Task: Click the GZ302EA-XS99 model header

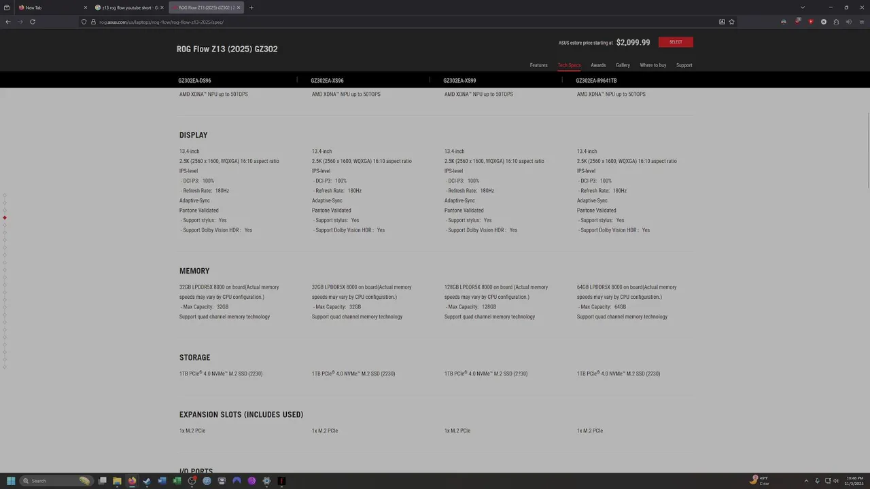Action: [x=459, y=80]
